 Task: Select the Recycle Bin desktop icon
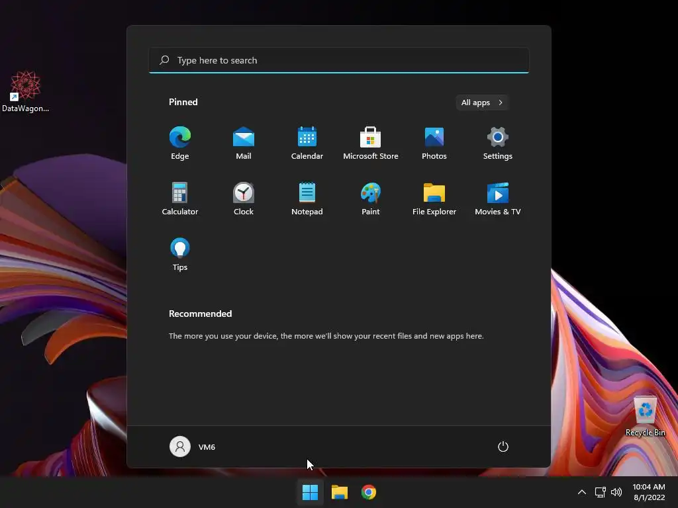point(645,417)
